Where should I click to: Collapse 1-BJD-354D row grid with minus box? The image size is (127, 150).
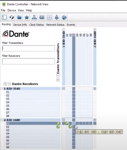coord(64,88)
